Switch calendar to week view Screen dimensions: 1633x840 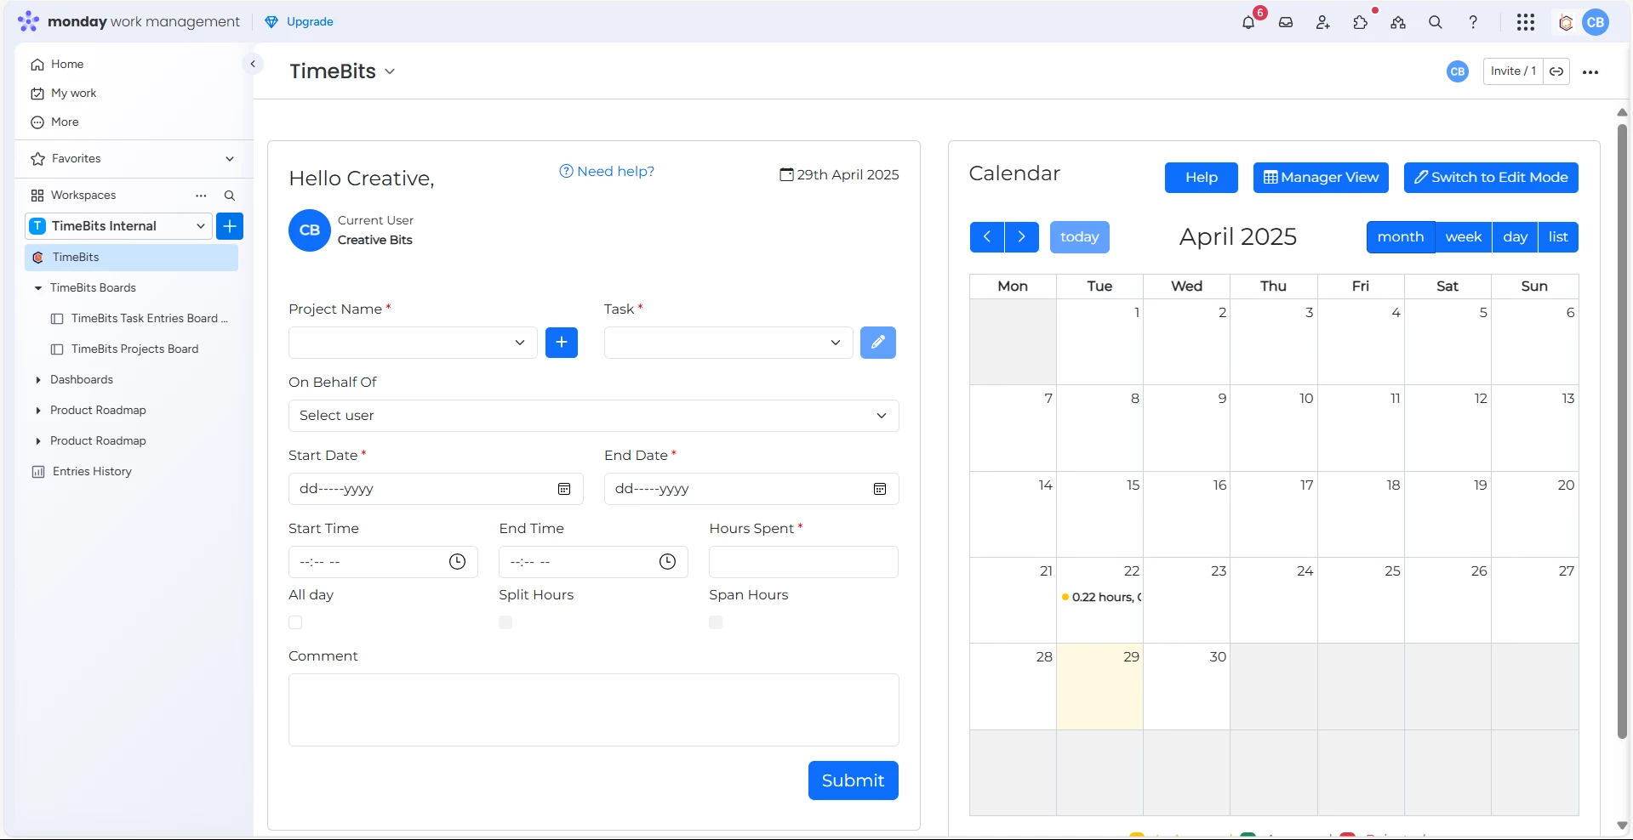[1464, 237]
